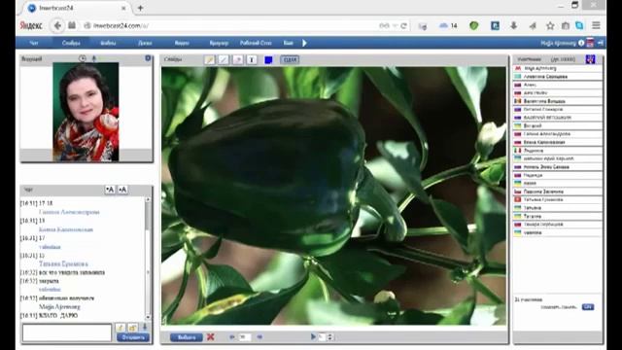Viewport: 622px width, 350px height.
Task: Click the Яндекс logo in browser toolbar
Action: click(31, 26)
